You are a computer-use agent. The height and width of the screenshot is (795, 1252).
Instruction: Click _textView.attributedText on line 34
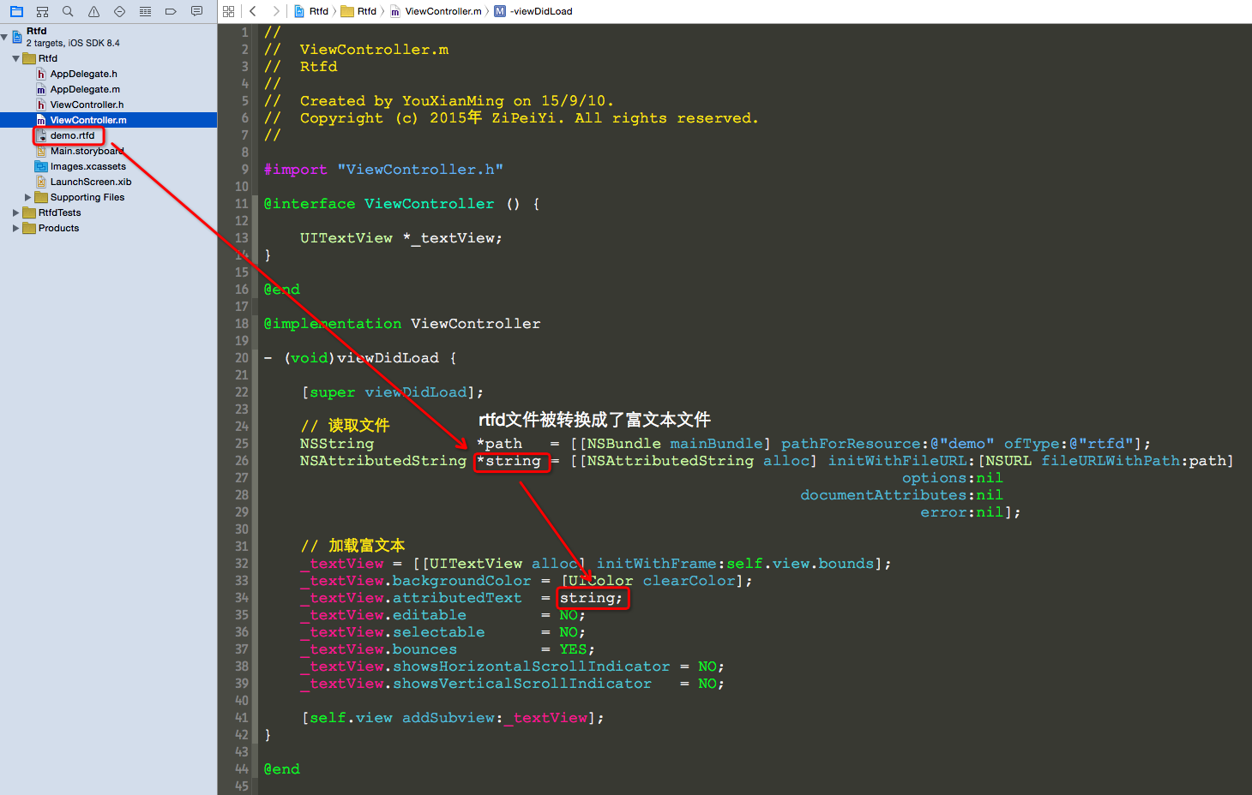pos(411,598)
